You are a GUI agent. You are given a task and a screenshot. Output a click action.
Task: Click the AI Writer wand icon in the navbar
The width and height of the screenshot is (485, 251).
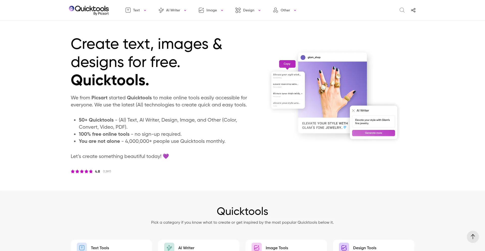161,10
